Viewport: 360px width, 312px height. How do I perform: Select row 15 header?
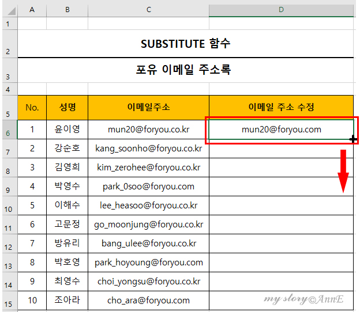9,301
